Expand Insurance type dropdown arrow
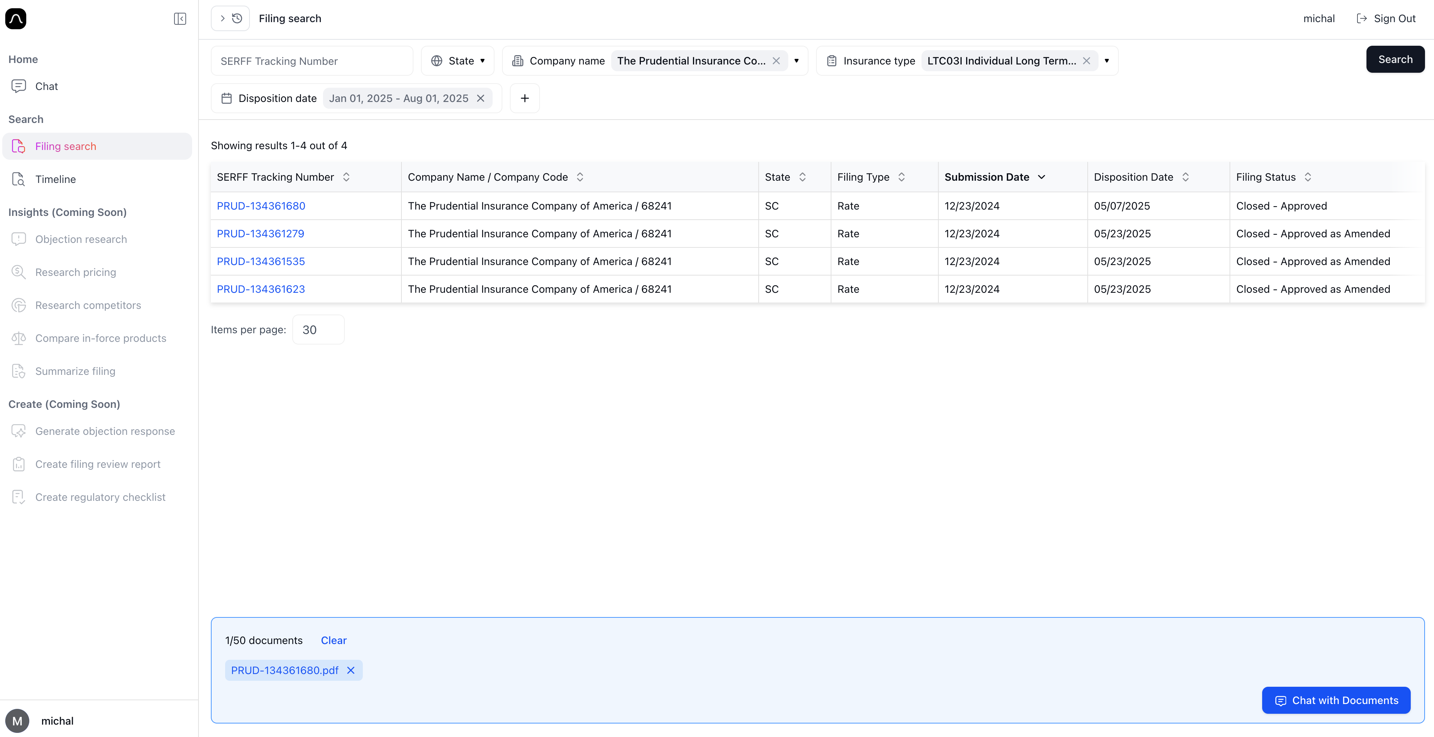Viewport: 1434px width, 737px height. [1107, 61]
